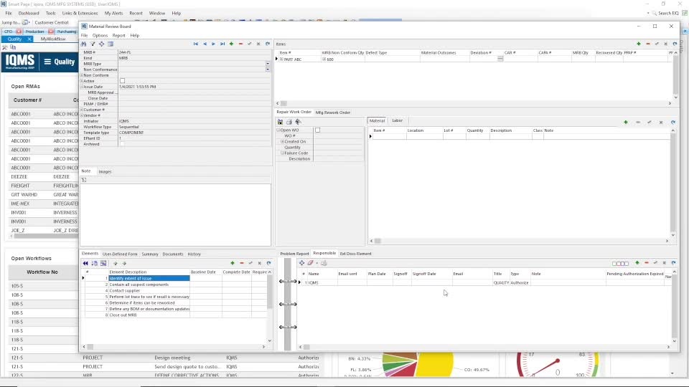Refresh the Items grid
Screen dimensions: 689x387
point(675,44)
